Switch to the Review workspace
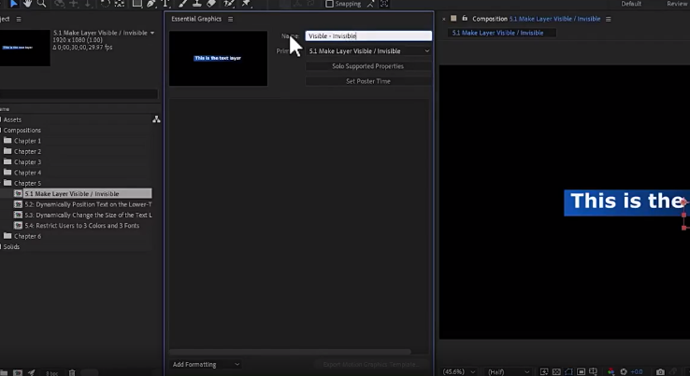This screenshot has width=690, height=376. point(678,4)
